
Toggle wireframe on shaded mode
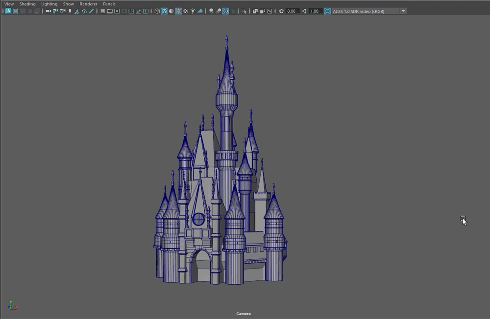178,11
